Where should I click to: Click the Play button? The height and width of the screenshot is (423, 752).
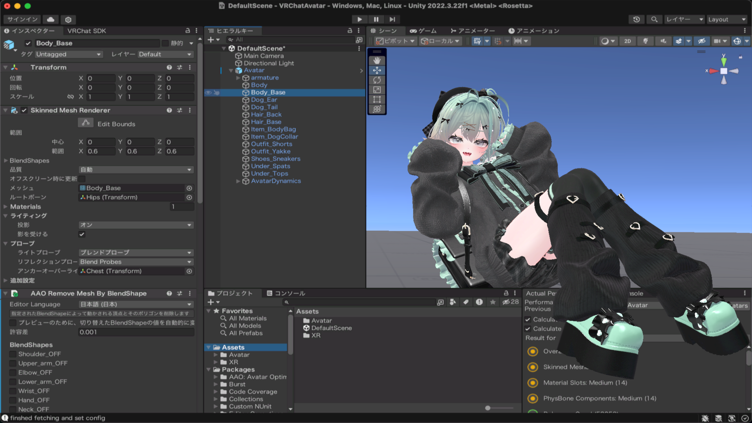pos(359,19)
